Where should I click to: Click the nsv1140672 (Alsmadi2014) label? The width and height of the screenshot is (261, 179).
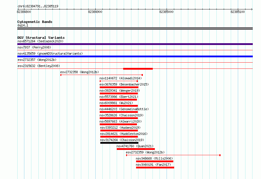coord(121,78)
